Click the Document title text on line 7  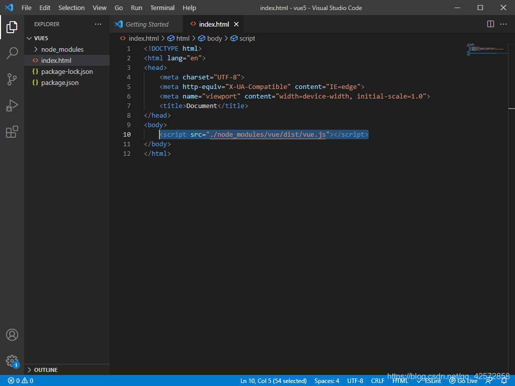pyautogui.click(x=202, y=106)
